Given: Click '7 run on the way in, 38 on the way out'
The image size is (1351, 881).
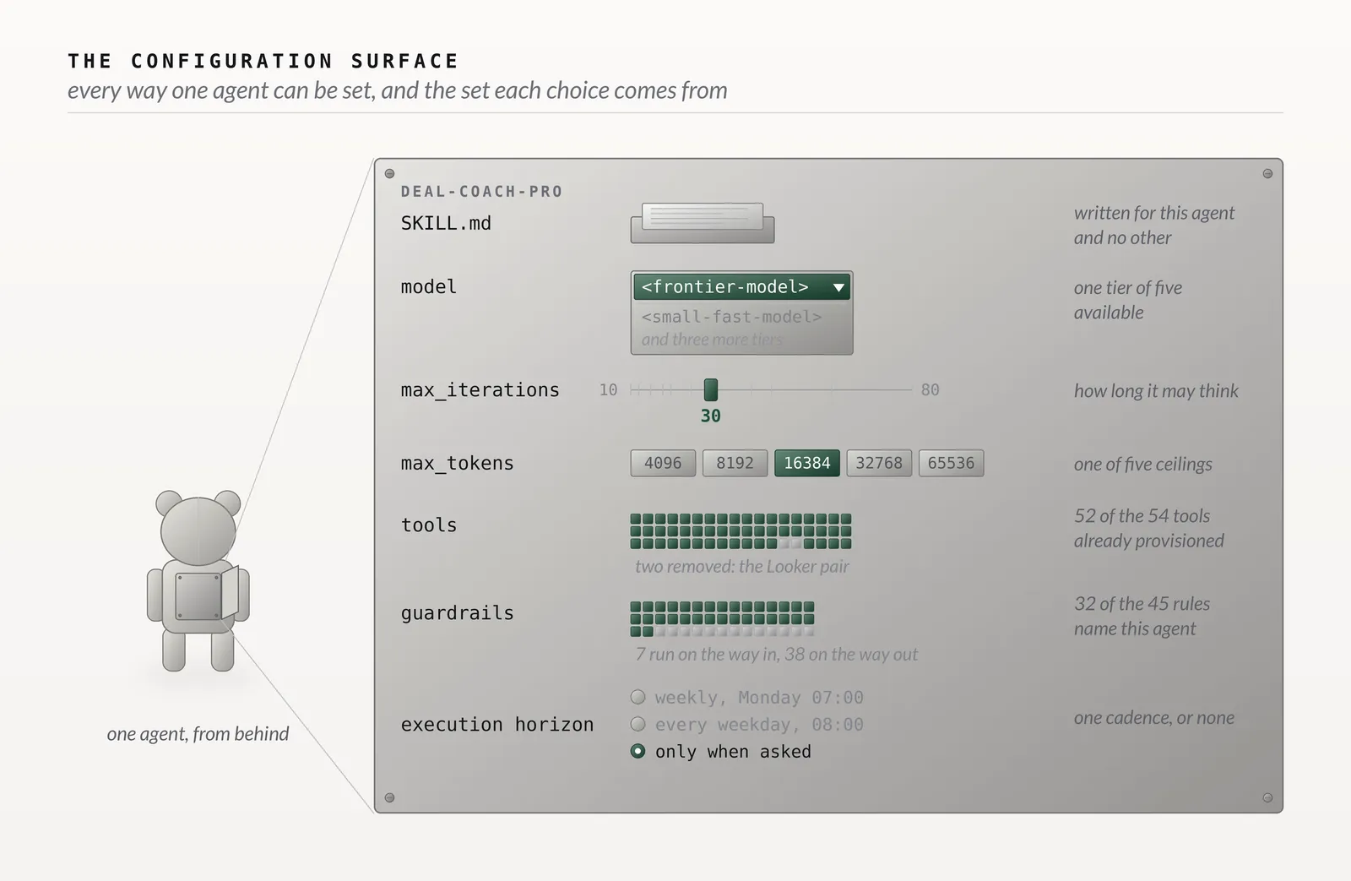Looking at the screenshot, I should tap(776, 654).
